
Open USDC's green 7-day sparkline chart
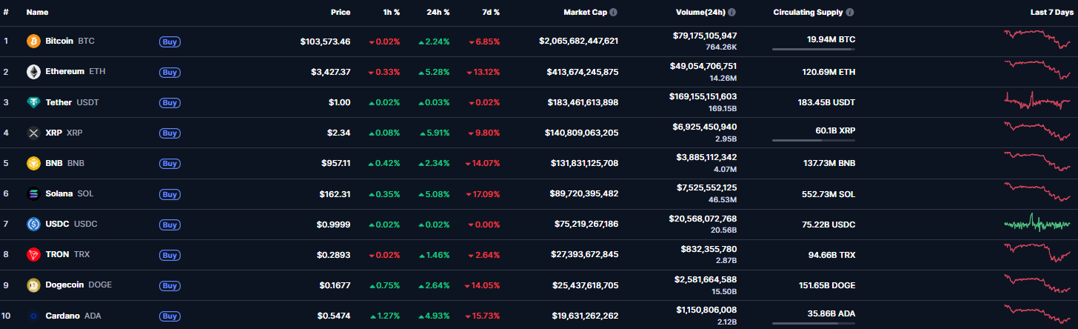pyautogui.click(x=1037, y=224)
